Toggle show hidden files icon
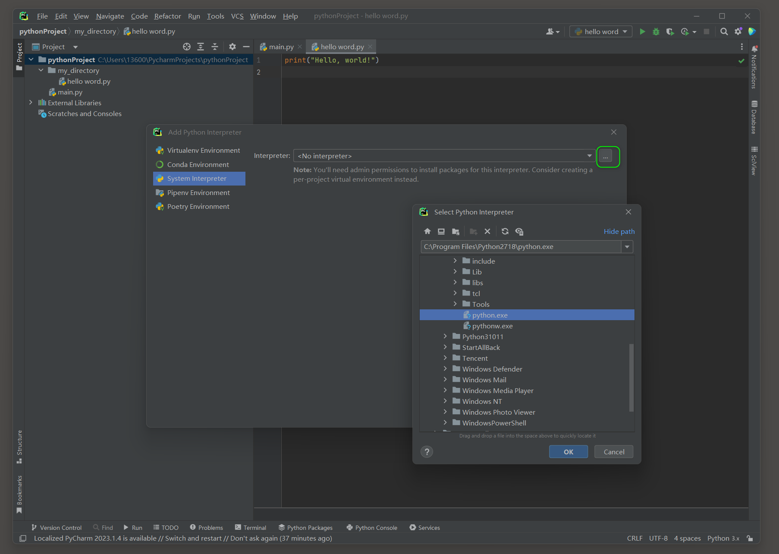The height and width of the screenshot is (554, 779). click(519, 231)
